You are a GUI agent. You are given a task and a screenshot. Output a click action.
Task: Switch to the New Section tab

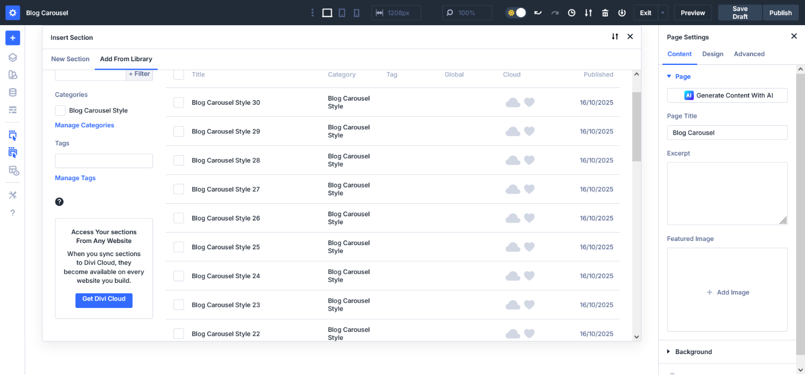[70, 59]
